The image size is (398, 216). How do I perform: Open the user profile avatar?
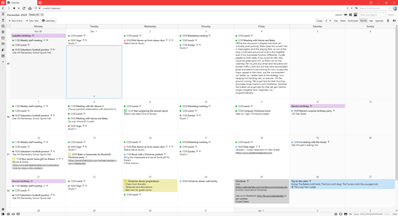click(x=395, y=9)
